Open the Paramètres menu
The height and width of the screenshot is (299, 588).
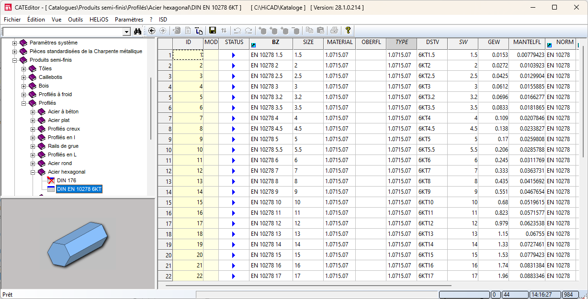(129, 20)
